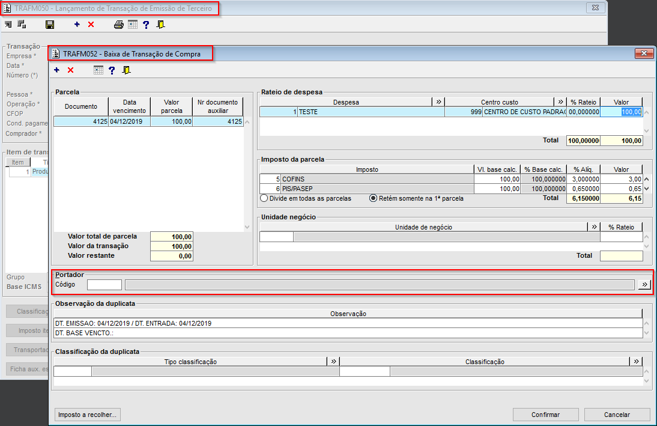Click the date cell 04/12/2019 in Parcela
Image resolution: width=657 pixels, height=426 pixels.
point(130,121)
